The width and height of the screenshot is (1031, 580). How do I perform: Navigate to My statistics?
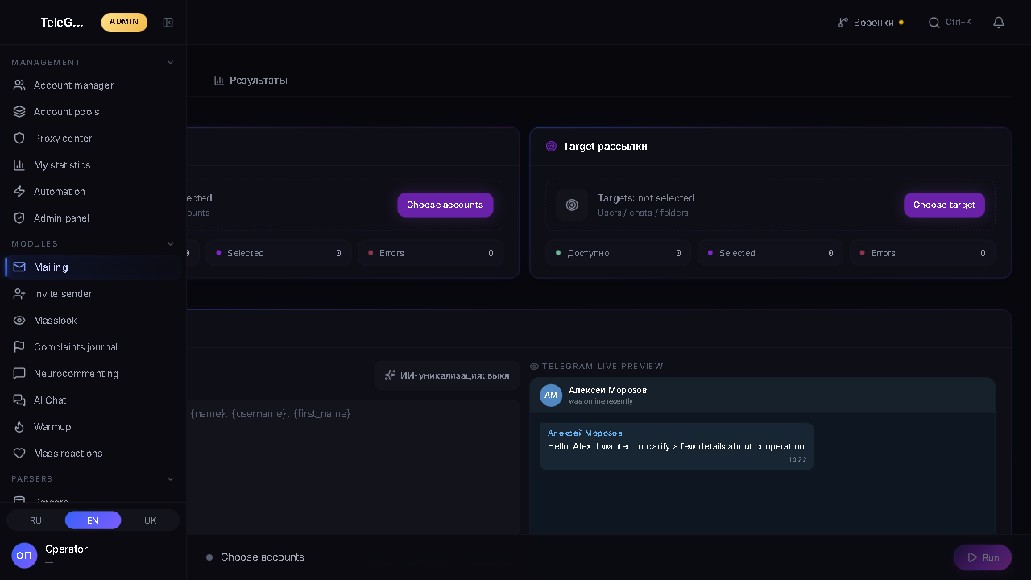click(93, 165)
